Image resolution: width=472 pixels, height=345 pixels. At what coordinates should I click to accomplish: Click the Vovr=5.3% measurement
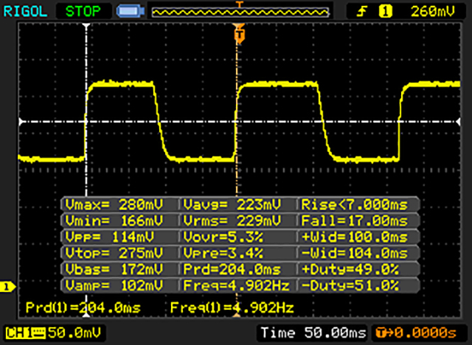(x=223, y=237)
